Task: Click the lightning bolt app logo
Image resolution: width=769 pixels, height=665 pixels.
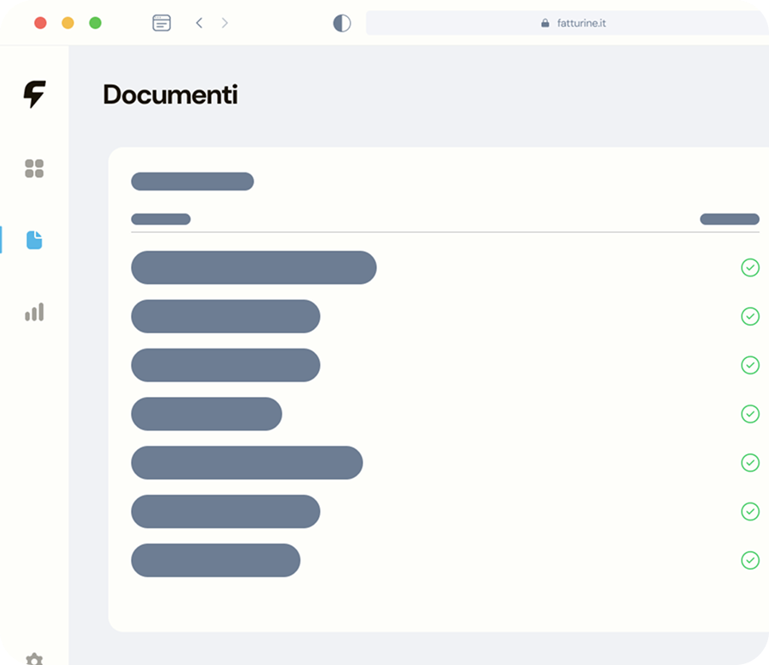Action: tap(34, 95)
